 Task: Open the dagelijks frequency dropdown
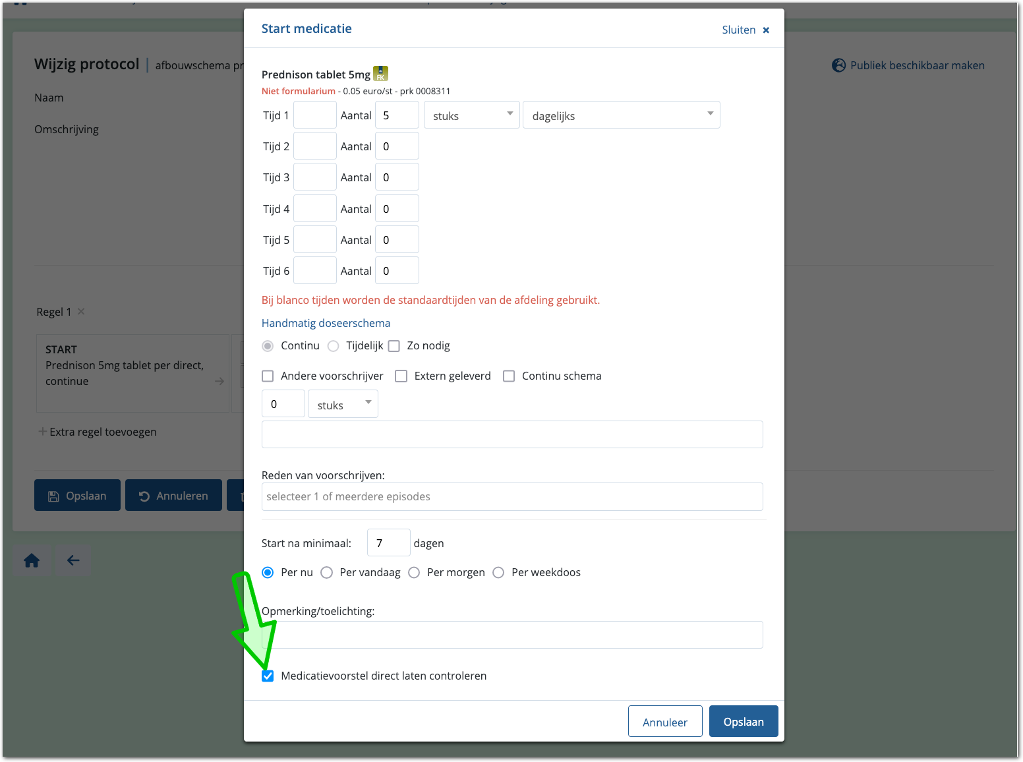pos(621,115)
